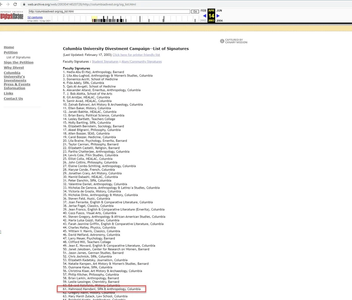
Task: Click signature '13. Brian Barry, Political Science'
Action: point(94,115)
